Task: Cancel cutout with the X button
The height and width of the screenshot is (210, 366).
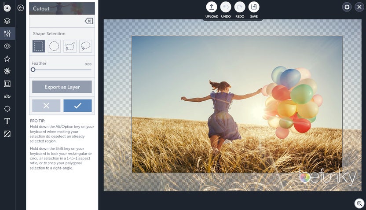Action: (46, 106)
